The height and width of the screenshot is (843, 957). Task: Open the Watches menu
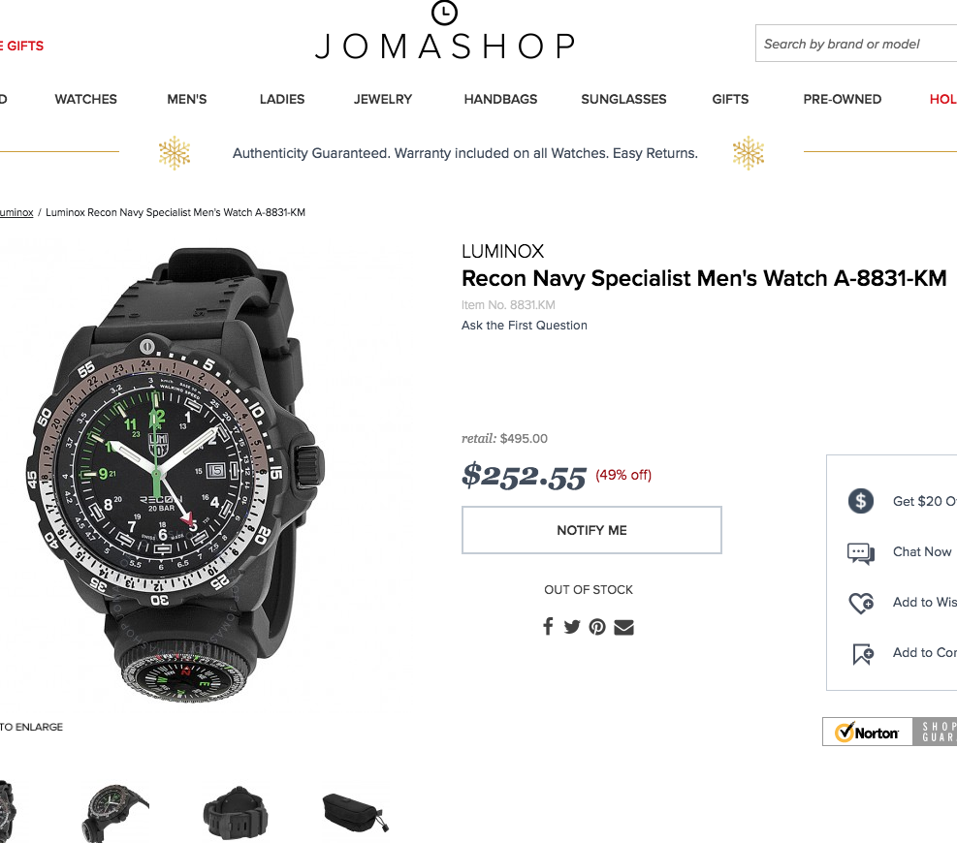85,99
